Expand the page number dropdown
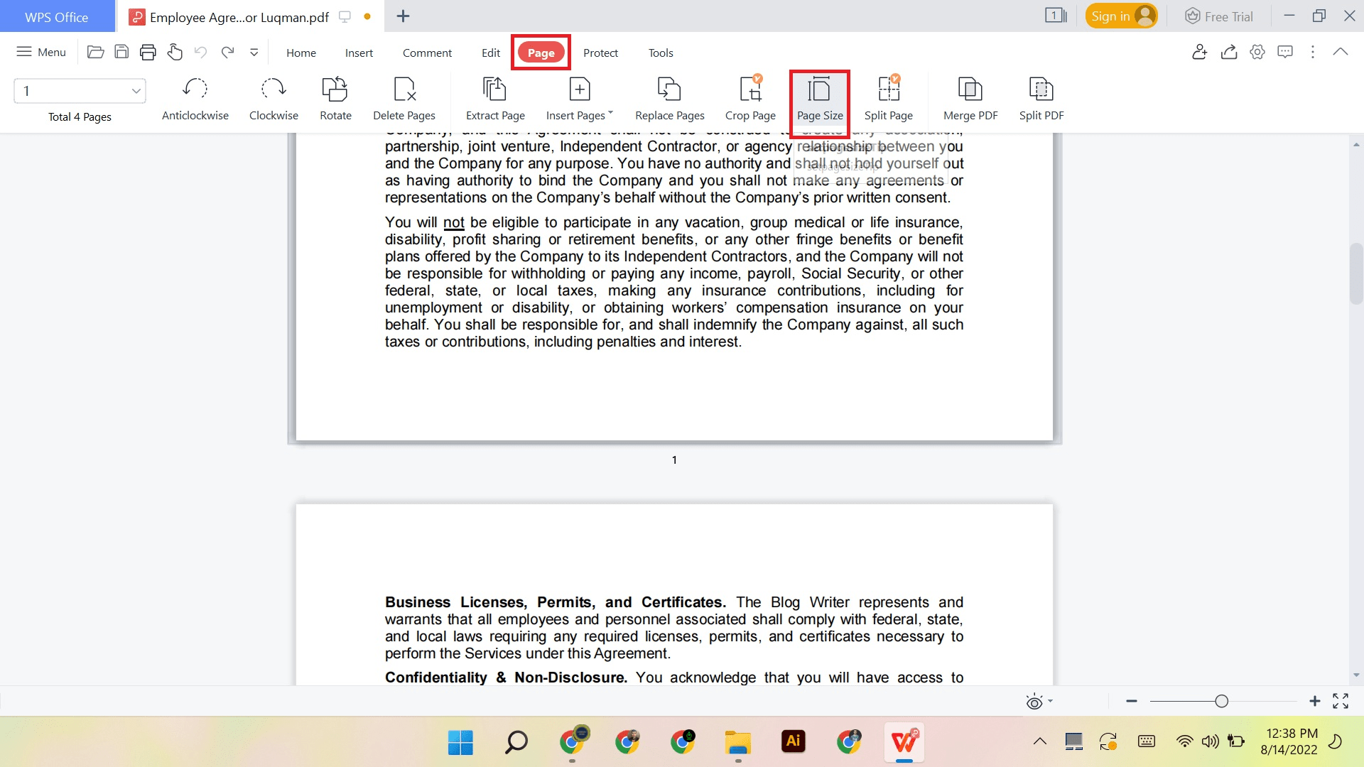 pos(136,91)
